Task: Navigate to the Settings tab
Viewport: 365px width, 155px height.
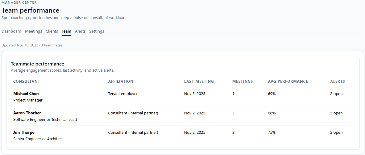Action: click(x=97, y=31)
